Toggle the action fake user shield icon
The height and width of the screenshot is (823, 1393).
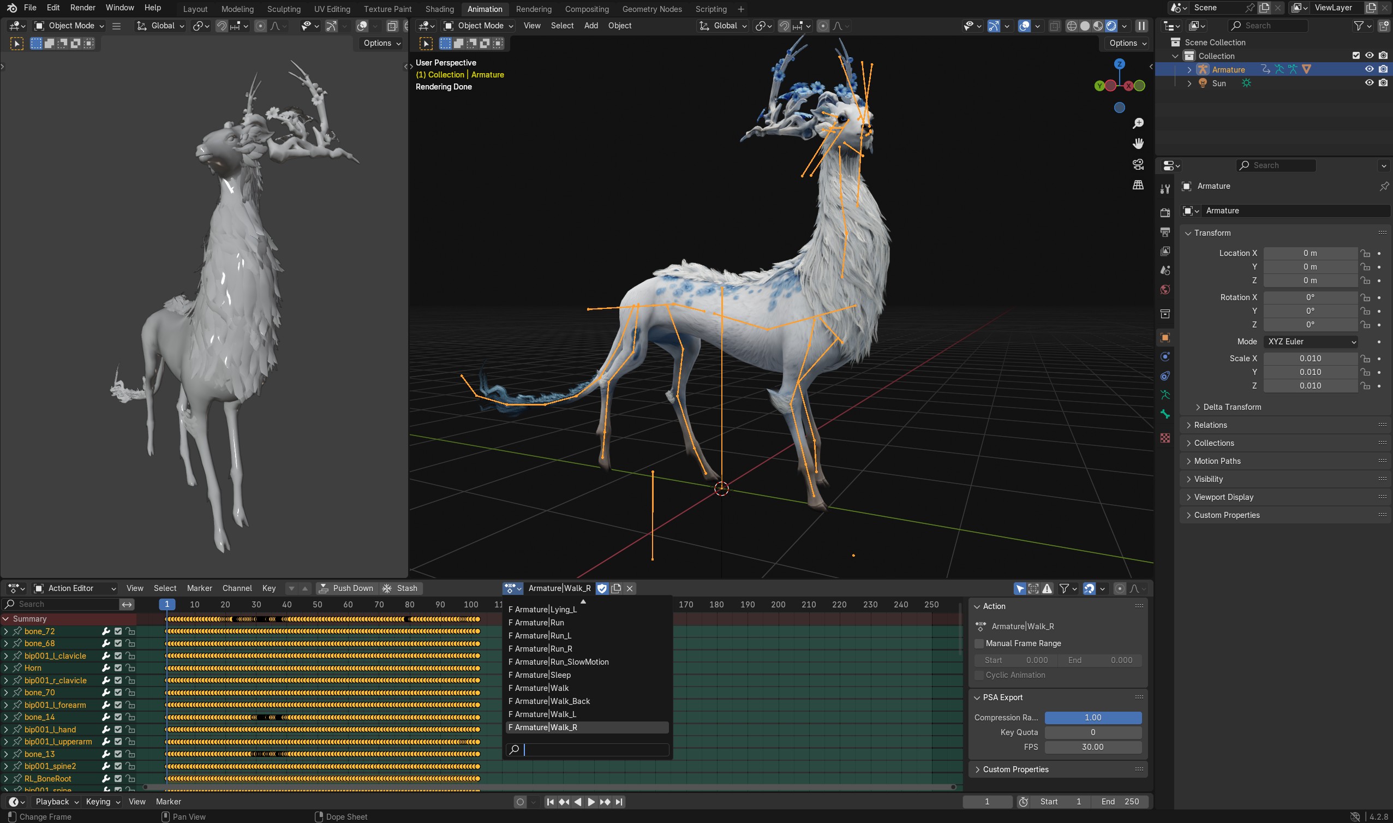click(602, 588)
